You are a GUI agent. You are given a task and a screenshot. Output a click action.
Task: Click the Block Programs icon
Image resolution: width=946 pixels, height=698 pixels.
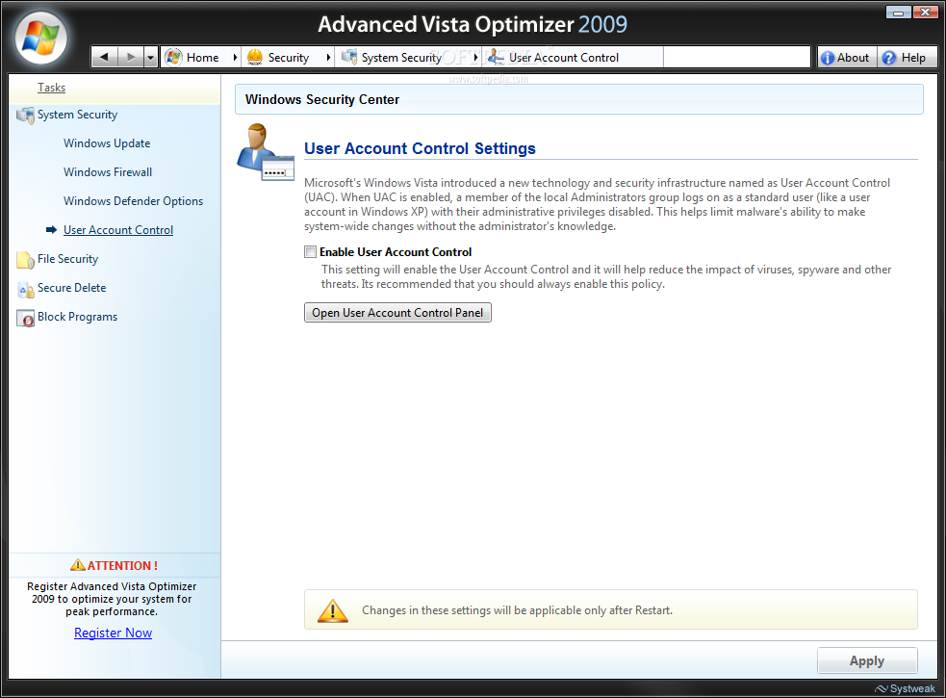point(25,319)
